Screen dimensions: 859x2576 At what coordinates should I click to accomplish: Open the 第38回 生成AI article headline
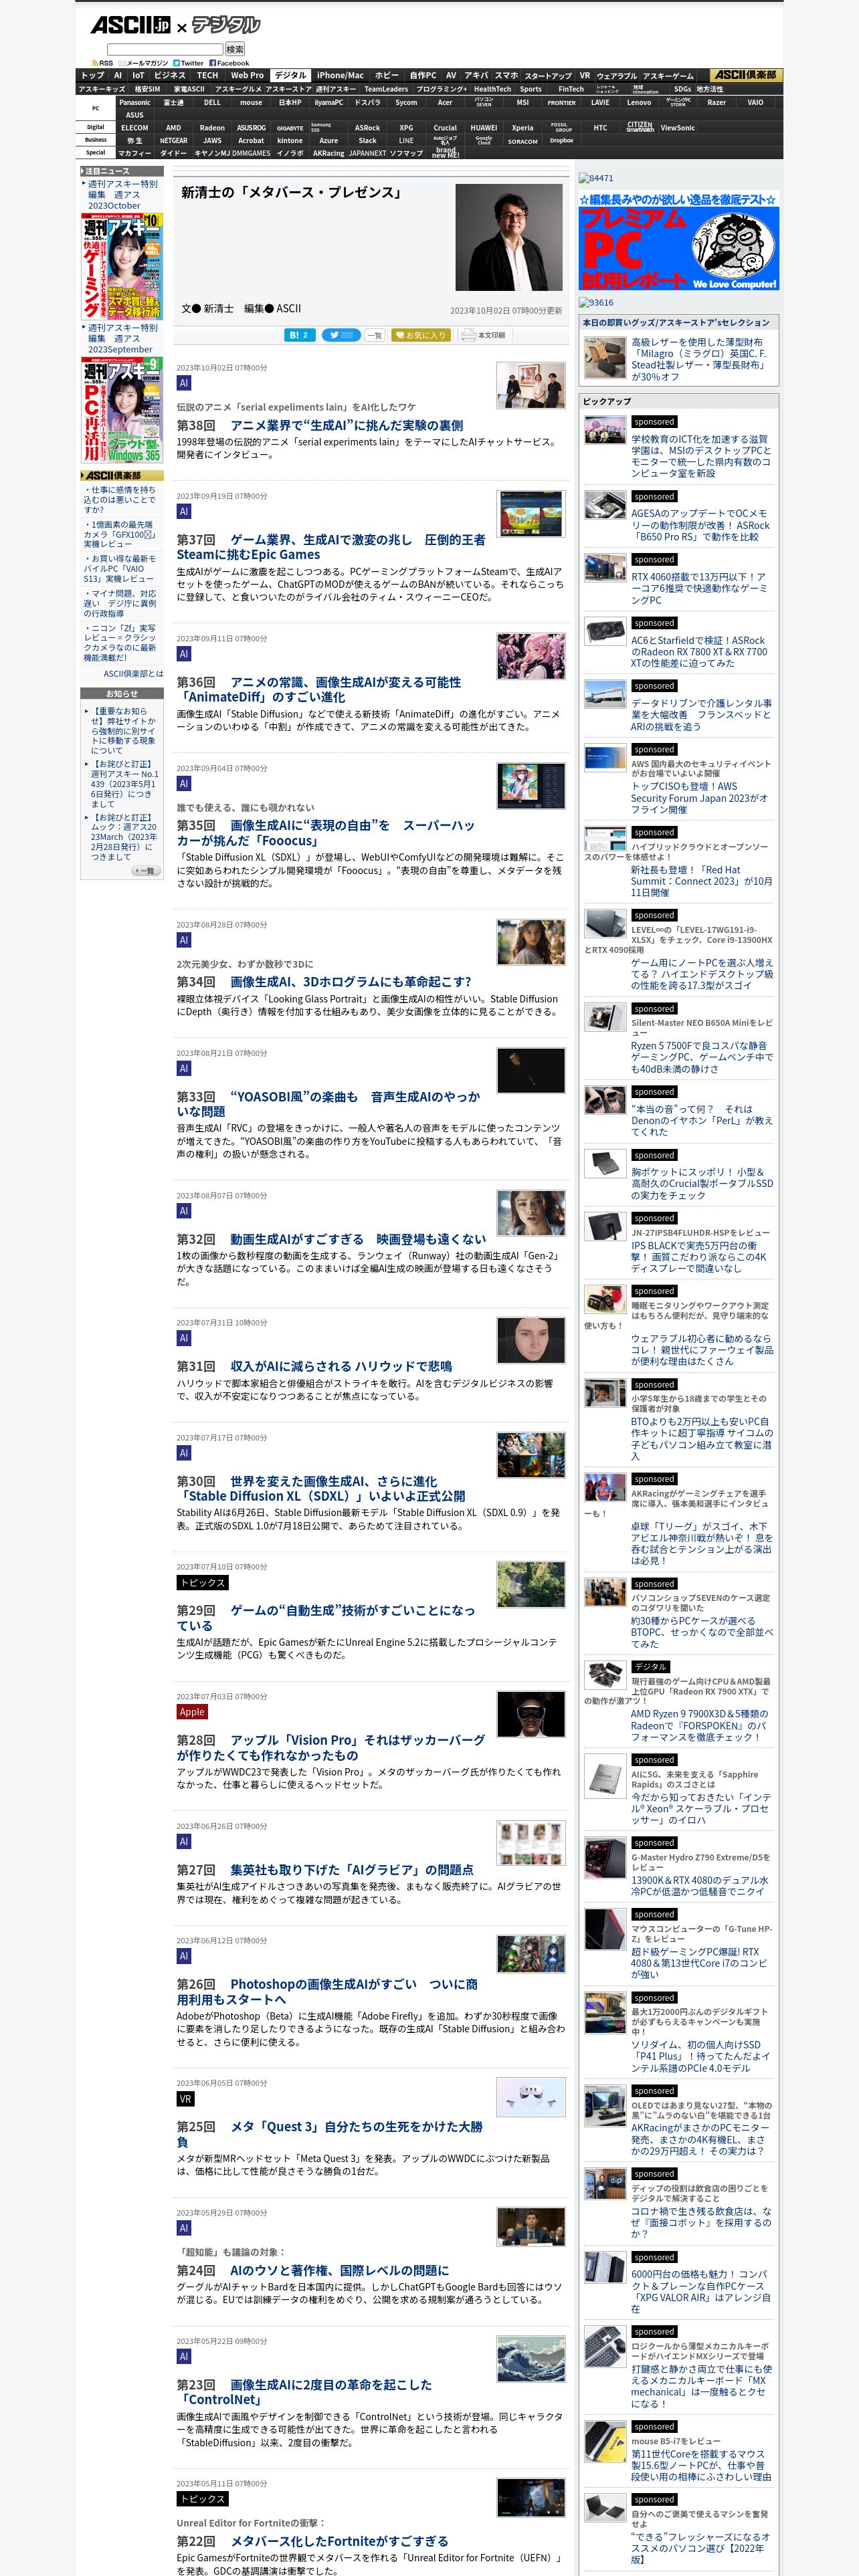pos(320,425)
